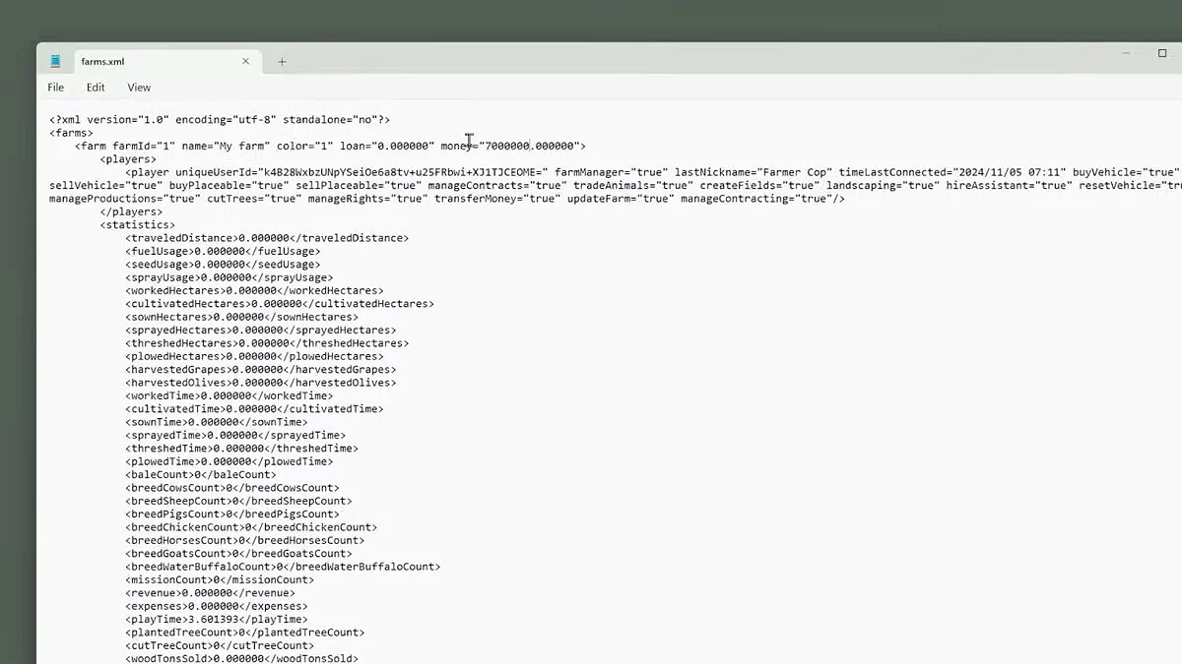Click inside farm name "My farm"
1182x664 pixels.
click(242, 146)
